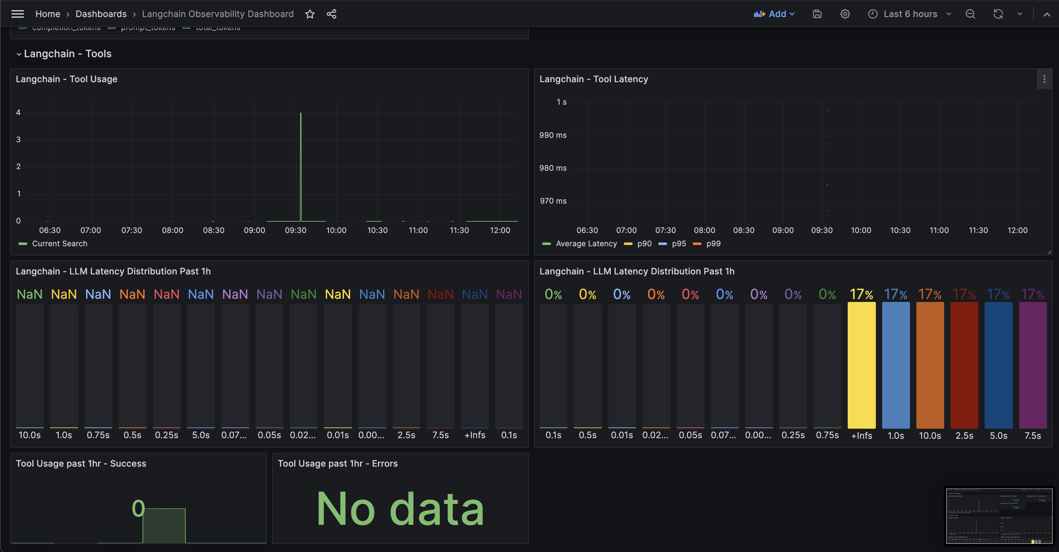Screen dimensions: 1059x552
Task: Refresh the dashboard now
Action: click(x=998, y=14)
